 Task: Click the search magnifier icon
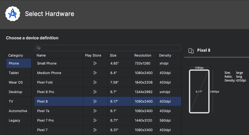point(38,48)
